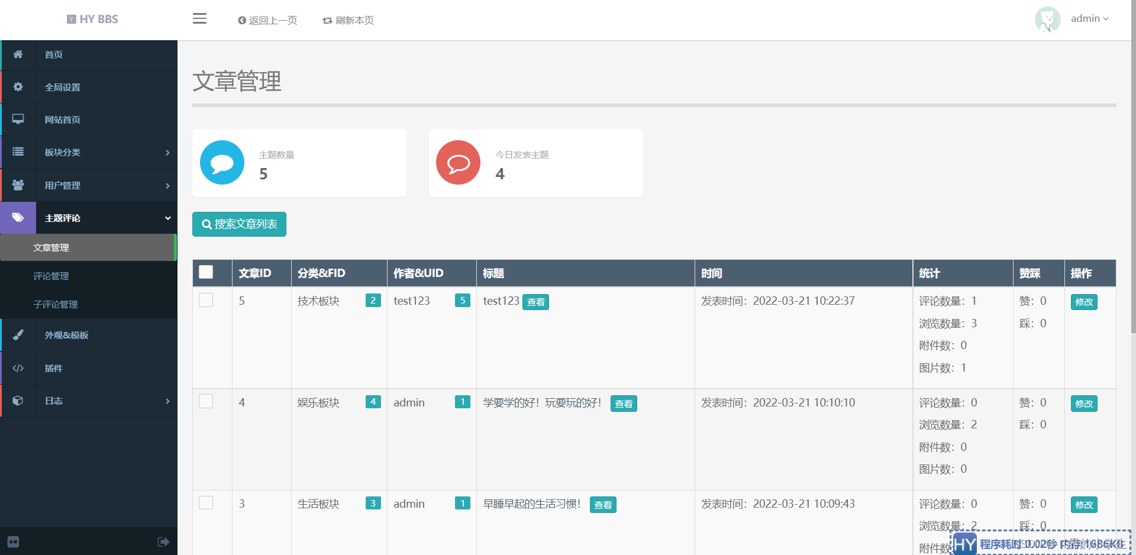Click 修改 button for article 5

[1084, 302]
